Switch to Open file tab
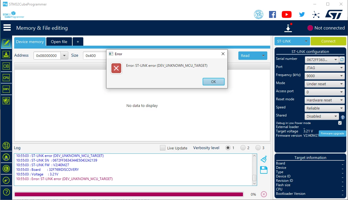 [x=59, y=42]
